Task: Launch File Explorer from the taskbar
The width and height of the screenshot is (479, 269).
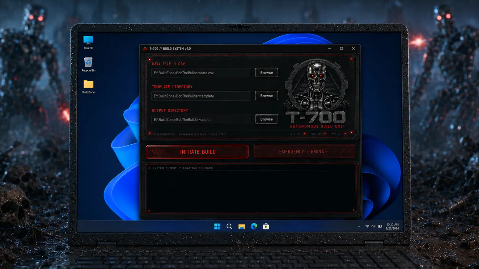Action: (242, 226)
